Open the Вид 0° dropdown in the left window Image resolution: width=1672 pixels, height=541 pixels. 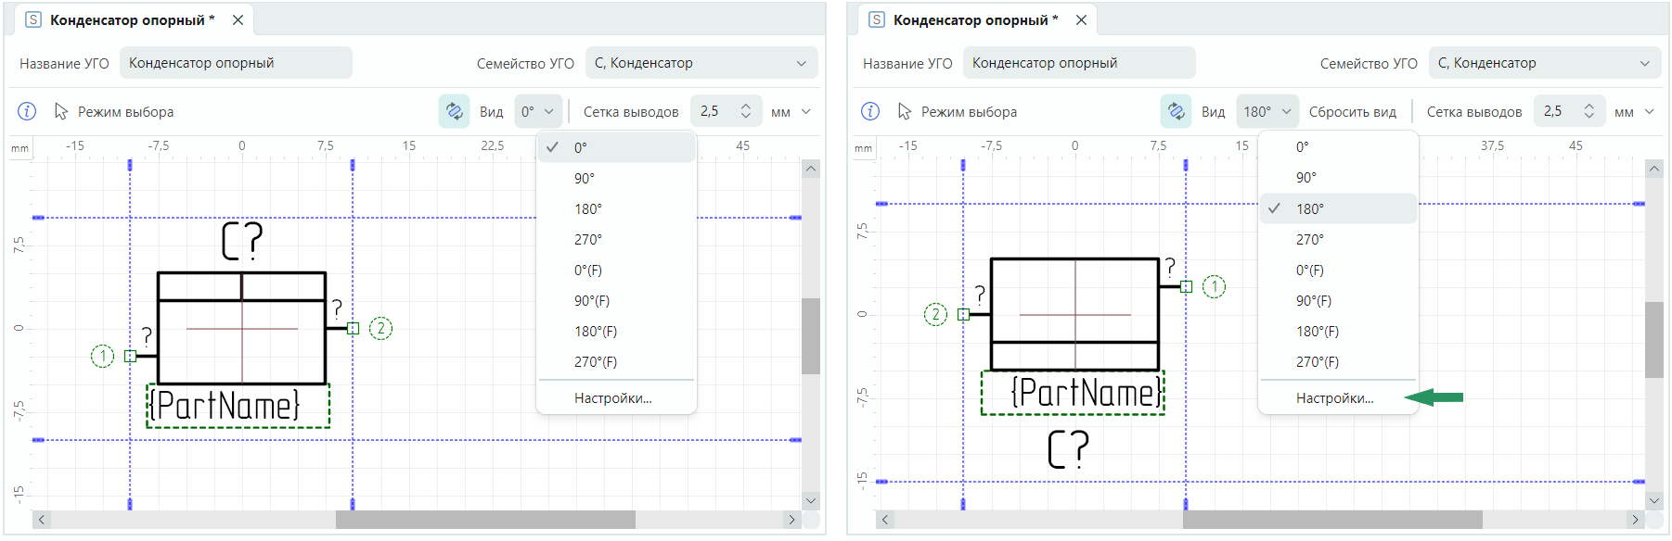point(537,111)
